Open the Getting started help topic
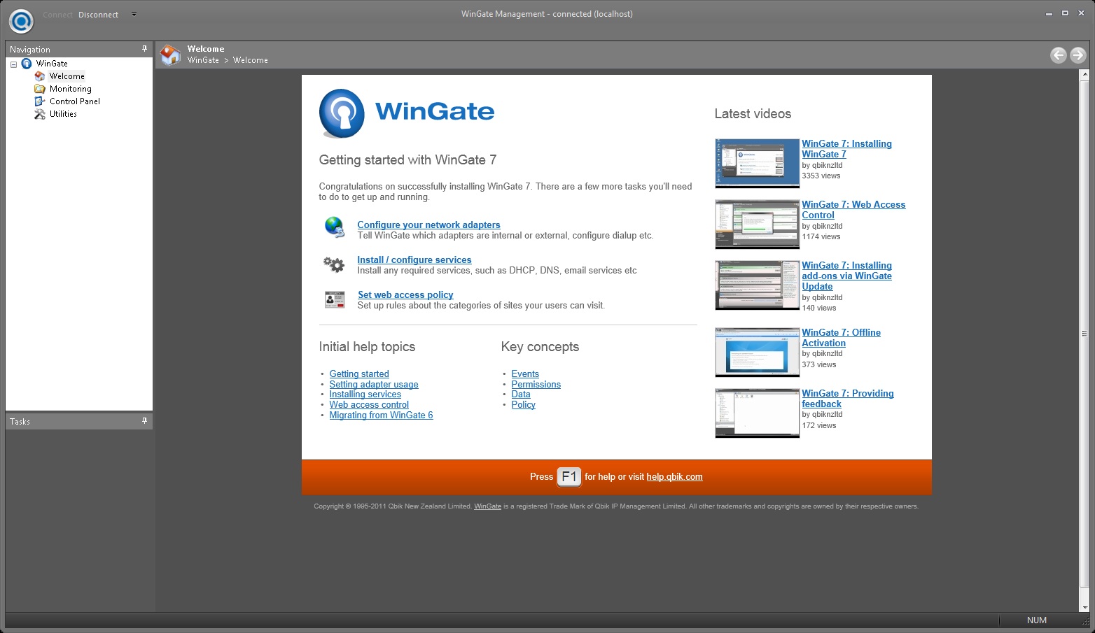1095x633 pixels. pos(359,374)
